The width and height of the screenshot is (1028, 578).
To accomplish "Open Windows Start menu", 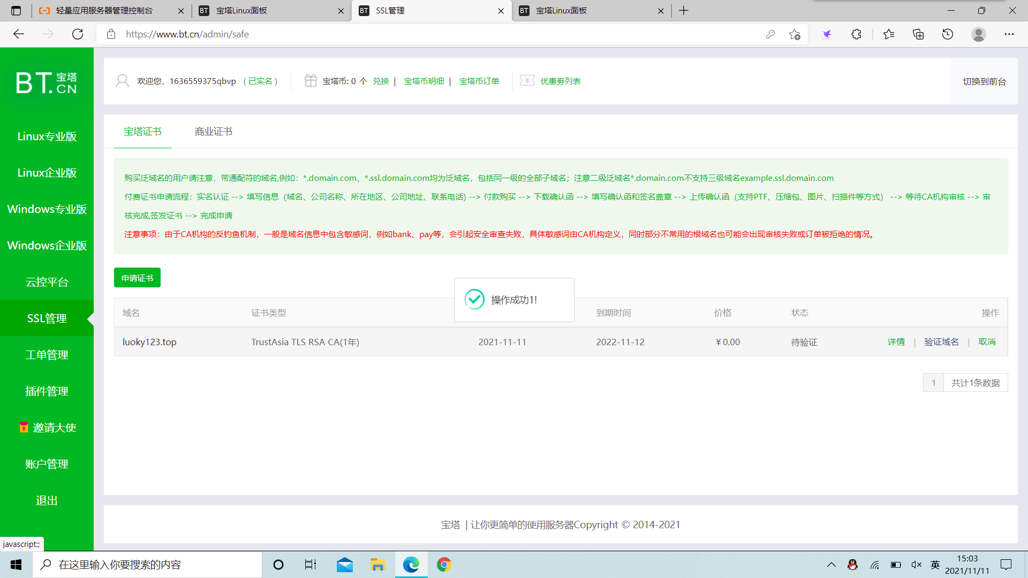I will pos(16,565).
